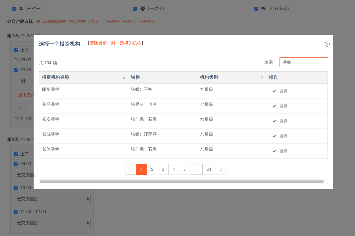Click the 六星级 level cell
Screen dimensions: 355x236
[232, 121]
